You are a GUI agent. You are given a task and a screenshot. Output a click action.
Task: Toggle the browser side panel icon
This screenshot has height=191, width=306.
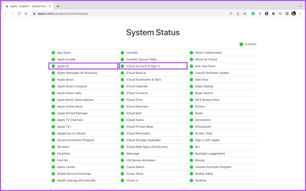click(x=287, y=14)
